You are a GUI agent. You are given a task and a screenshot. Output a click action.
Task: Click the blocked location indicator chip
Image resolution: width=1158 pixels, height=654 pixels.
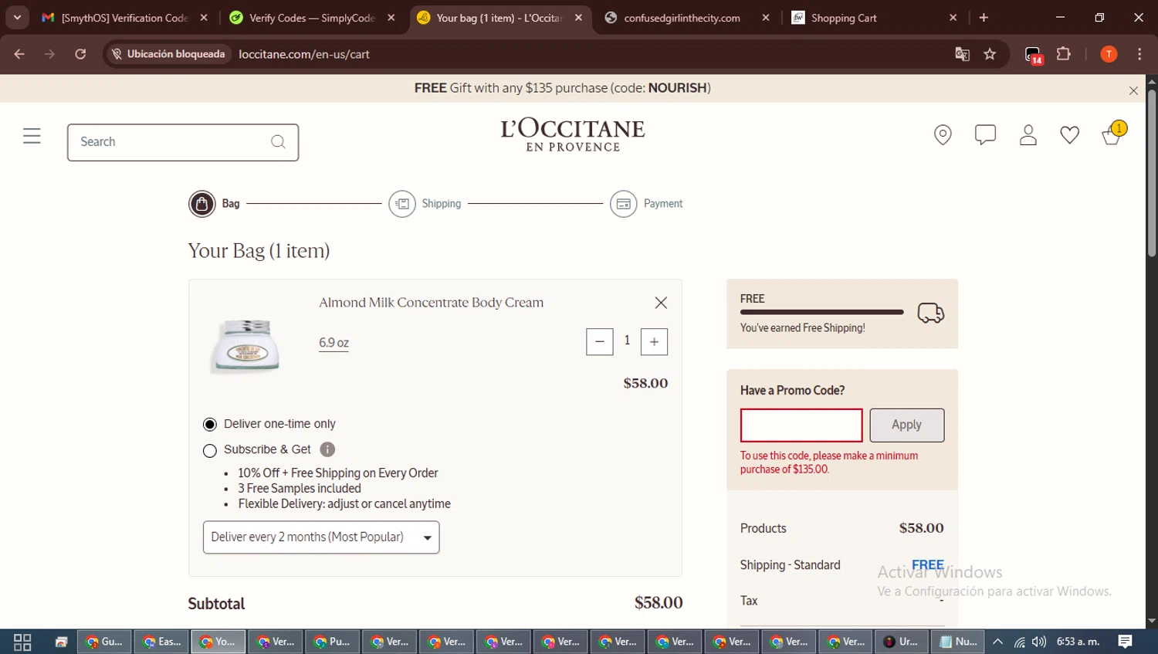pos(169,54)
